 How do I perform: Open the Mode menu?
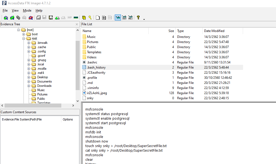click(x=27, y=10)
